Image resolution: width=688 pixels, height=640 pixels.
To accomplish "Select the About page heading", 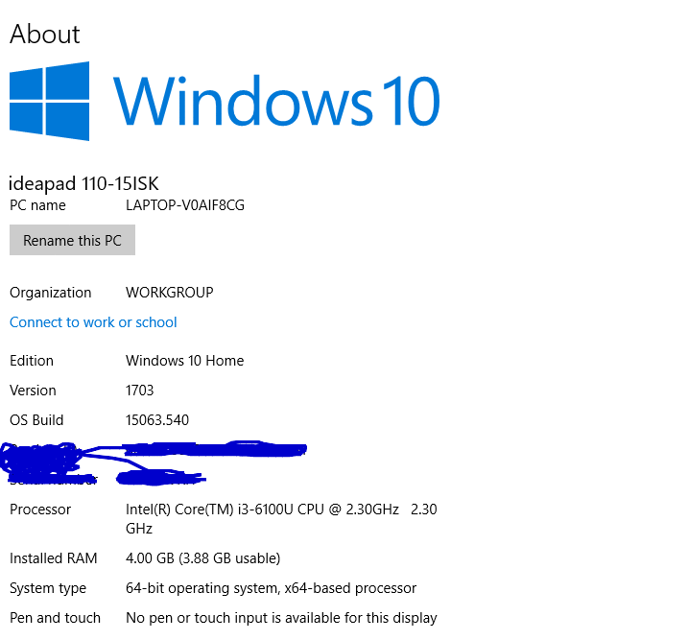I will tap(45, 34).
